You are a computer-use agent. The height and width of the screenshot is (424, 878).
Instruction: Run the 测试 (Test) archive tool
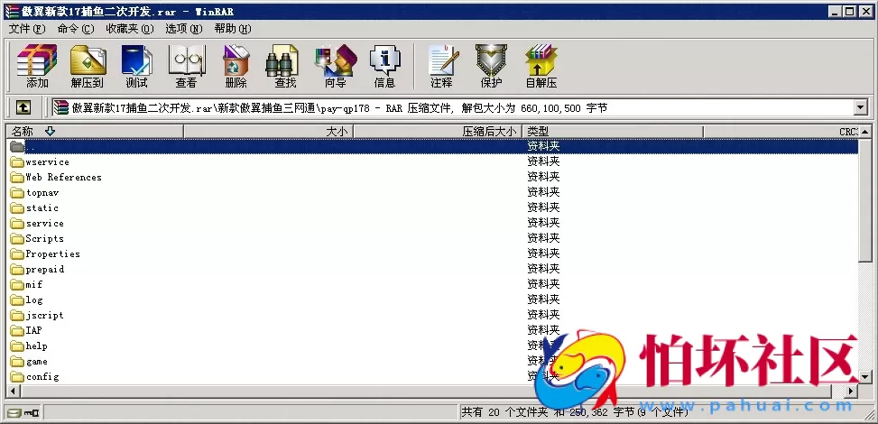click(x=137, y=66)
